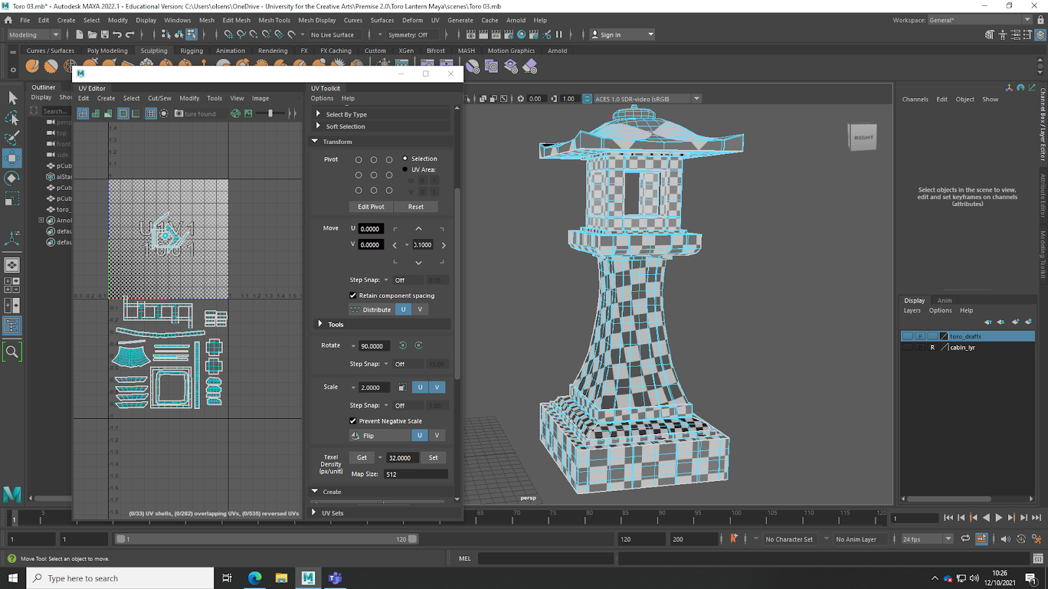Click the Sign In button
The image size is (1048, 589).
pos(622,35)
